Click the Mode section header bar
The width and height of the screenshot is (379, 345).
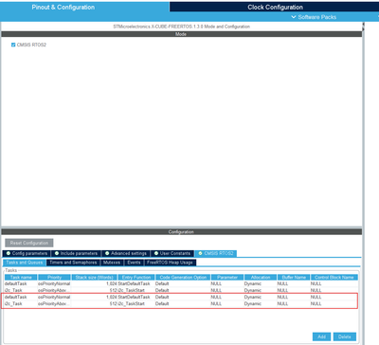coord(181,34)
